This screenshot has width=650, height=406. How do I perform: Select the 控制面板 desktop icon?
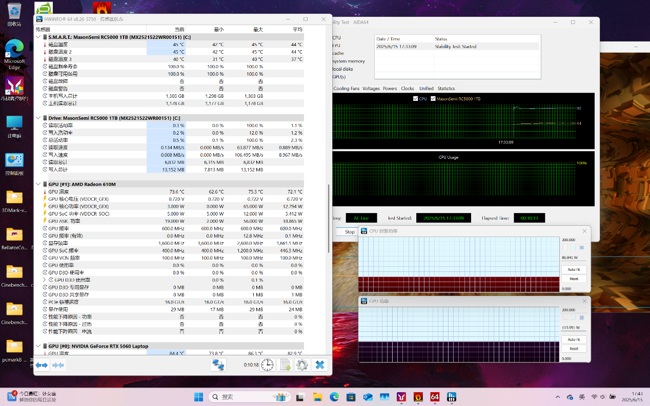(14, 164)
